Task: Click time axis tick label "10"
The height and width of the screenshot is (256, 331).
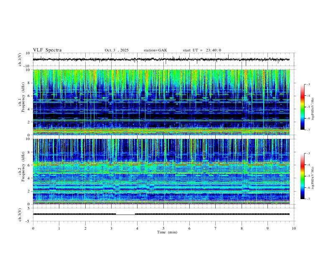Action: click(294, 228)
